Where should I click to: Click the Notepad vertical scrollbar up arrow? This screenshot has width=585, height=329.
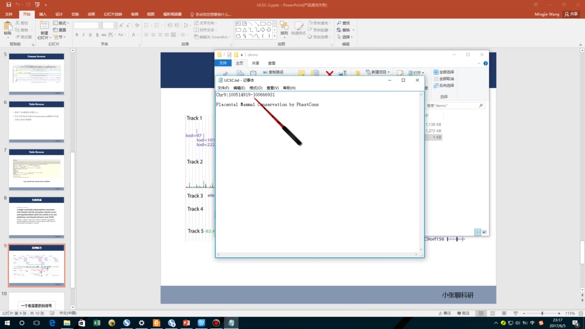tap(421, 94)
